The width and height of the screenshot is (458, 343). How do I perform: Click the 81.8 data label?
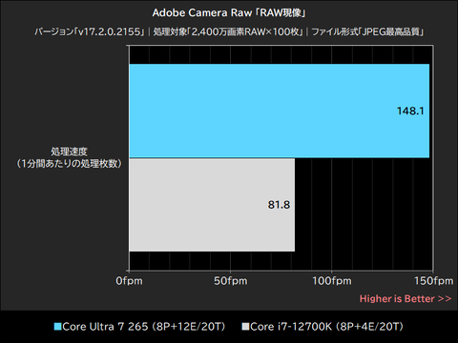pos(279,205)
